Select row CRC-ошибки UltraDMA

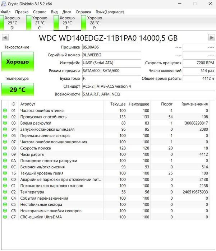106,217
